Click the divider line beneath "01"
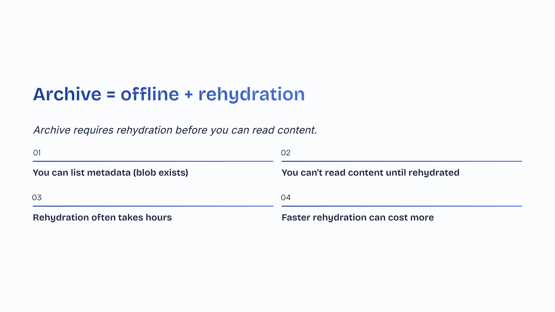Viewport: 555px width, 312px height. tap(153, 161)
